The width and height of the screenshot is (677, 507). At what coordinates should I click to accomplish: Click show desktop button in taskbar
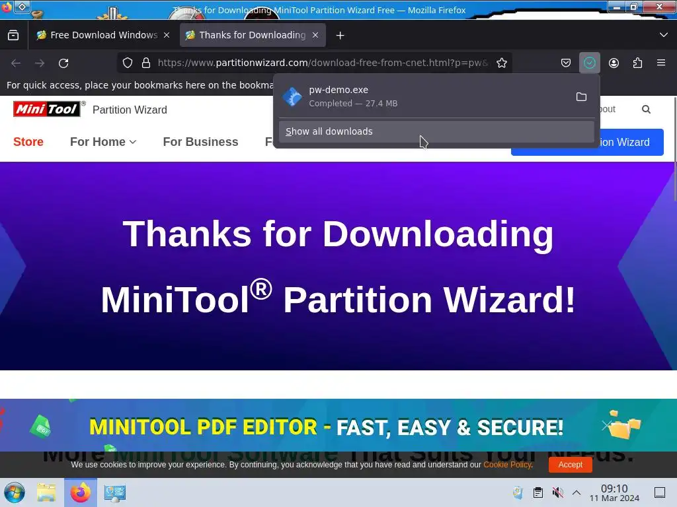pyautogui.click(x=660, y=492)
